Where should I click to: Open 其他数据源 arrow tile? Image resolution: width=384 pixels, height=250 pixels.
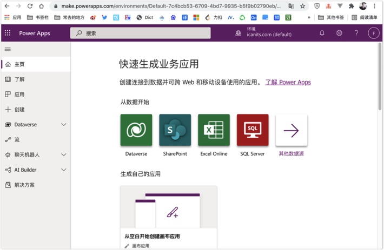tap(292, 130)
